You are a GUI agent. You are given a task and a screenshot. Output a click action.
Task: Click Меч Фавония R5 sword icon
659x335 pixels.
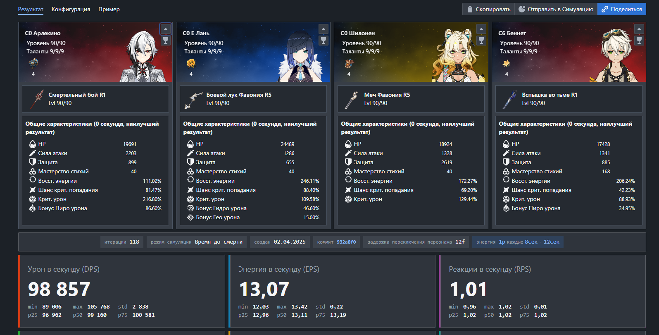[351, 99]
